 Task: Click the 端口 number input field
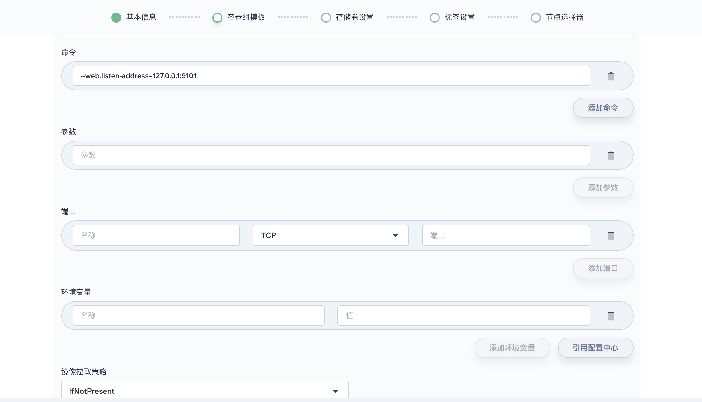(506, 235)
